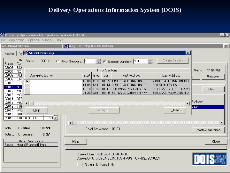Click the Route Details window title icon

point(66,46)
